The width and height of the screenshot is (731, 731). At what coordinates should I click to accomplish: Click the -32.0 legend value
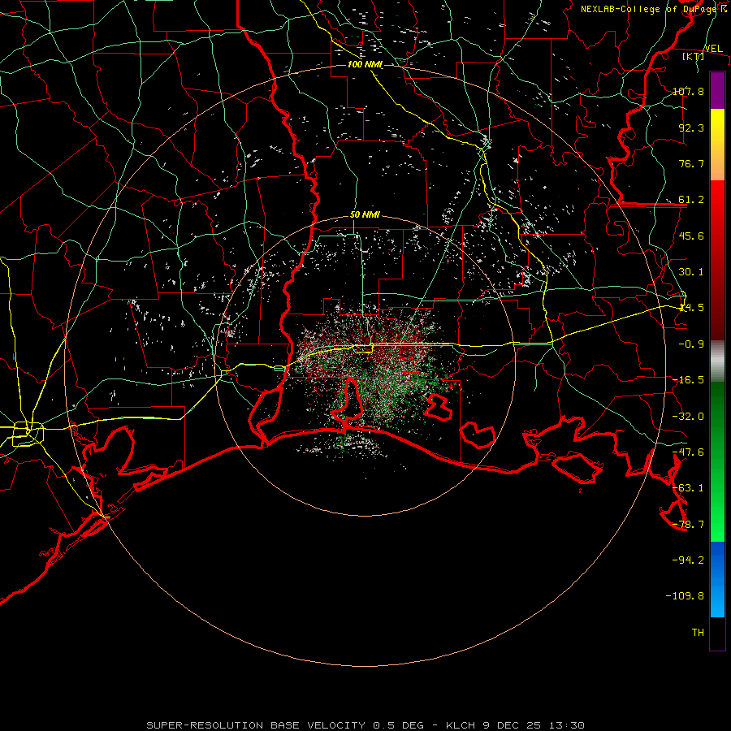pos(688,417)
